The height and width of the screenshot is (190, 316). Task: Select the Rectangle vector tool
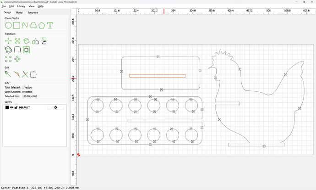point(17,24)
